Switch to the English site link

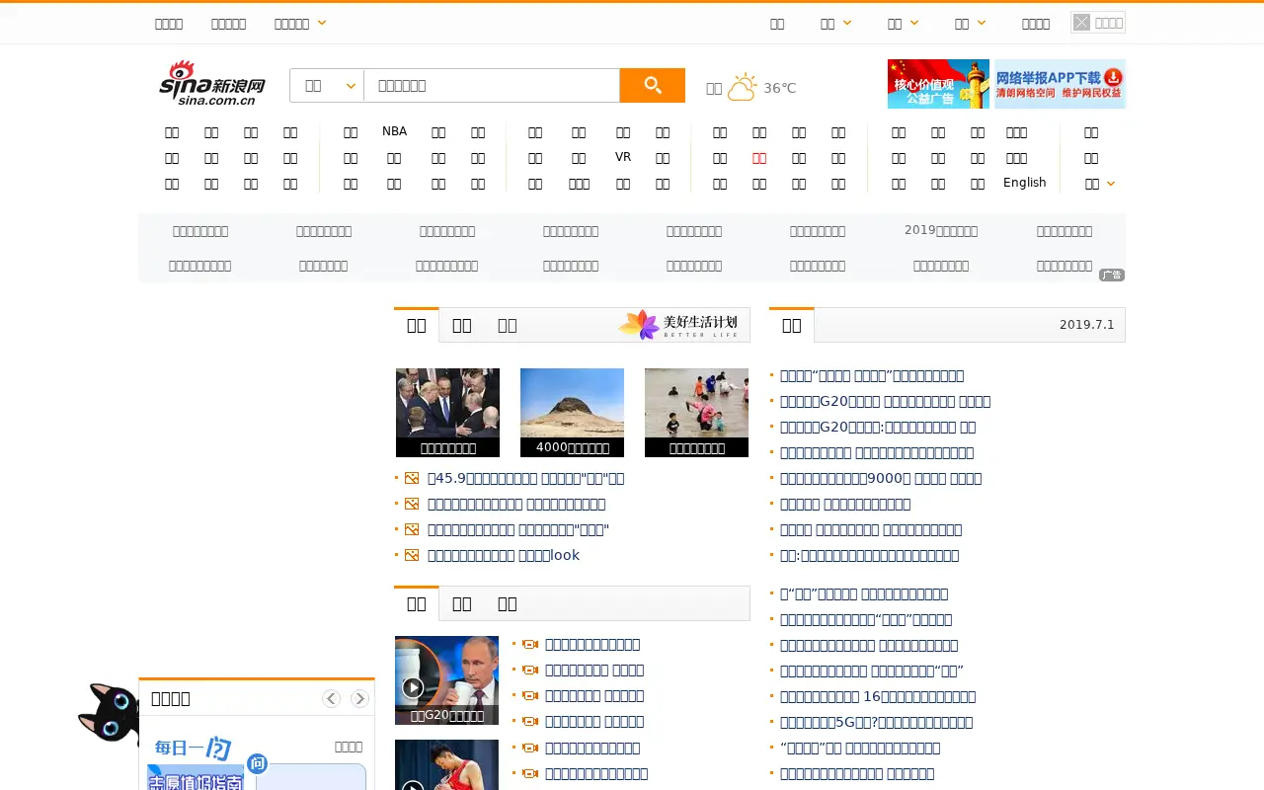coord(1024,183)
